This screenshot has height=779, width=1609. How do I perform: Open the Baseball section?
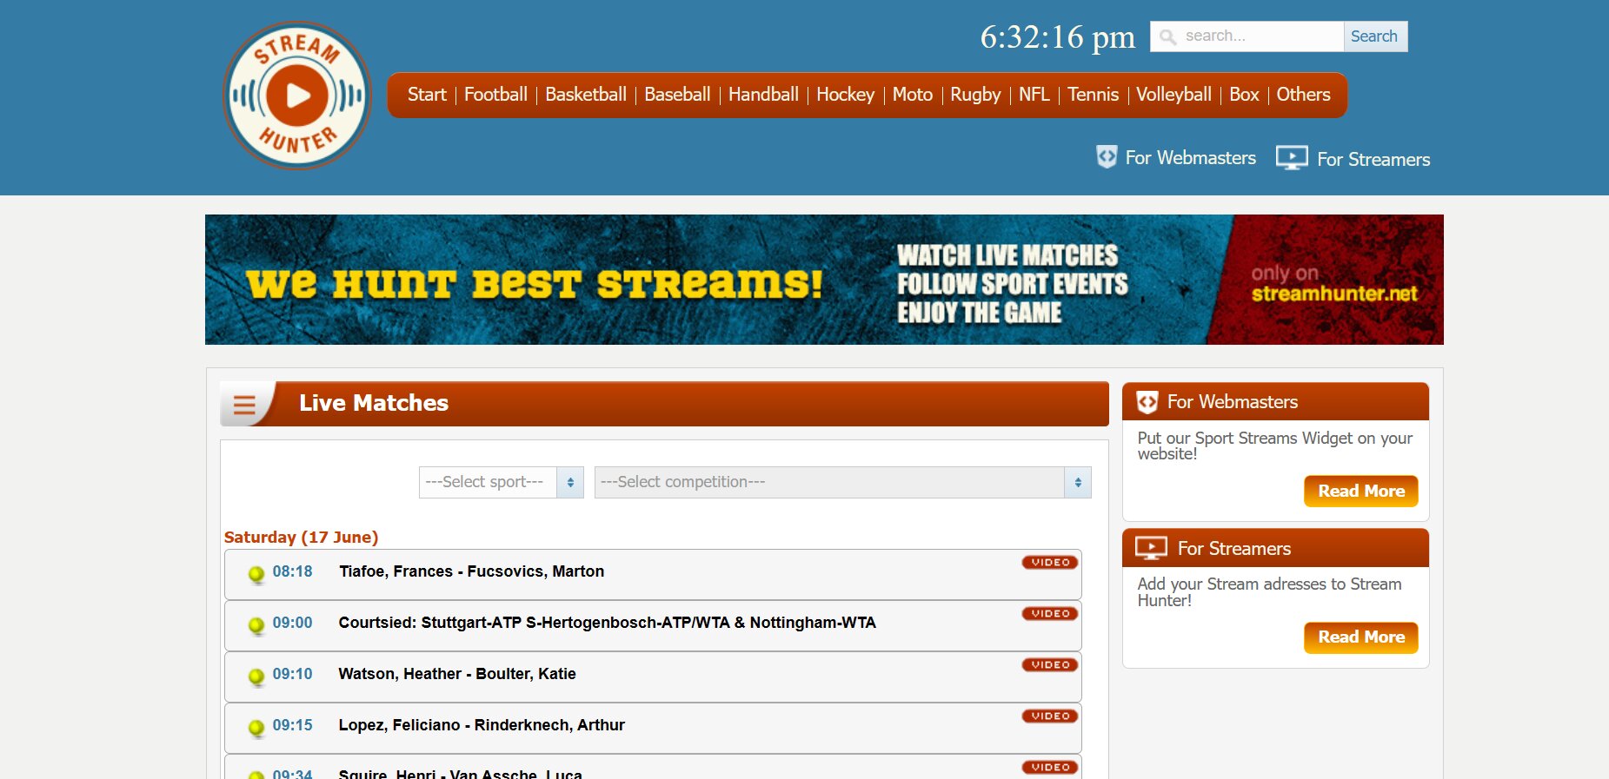pyautogui.click(x=677, y=95)
